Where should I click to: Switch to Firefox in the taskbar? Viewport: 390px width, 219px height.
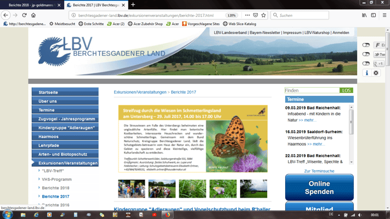[x=167, y=215]
